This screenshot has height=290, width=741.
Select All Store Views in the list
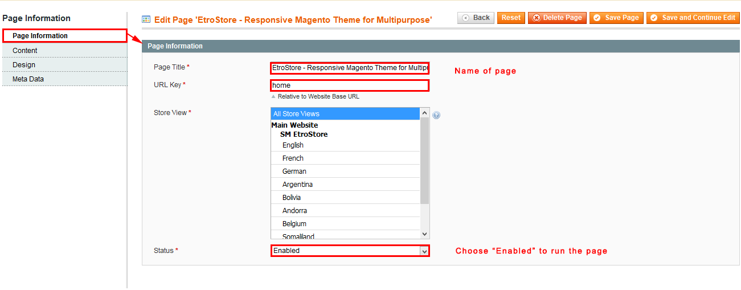click(x=345, y=114)
